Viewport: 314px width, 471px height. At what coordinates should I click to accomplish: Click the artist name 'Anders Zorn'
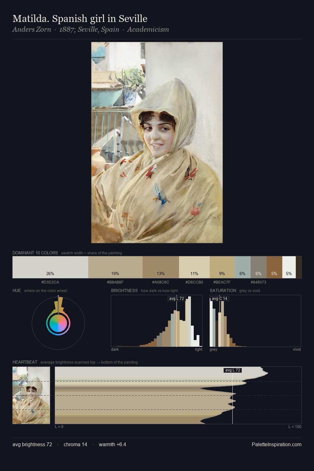tap(32, 30)
